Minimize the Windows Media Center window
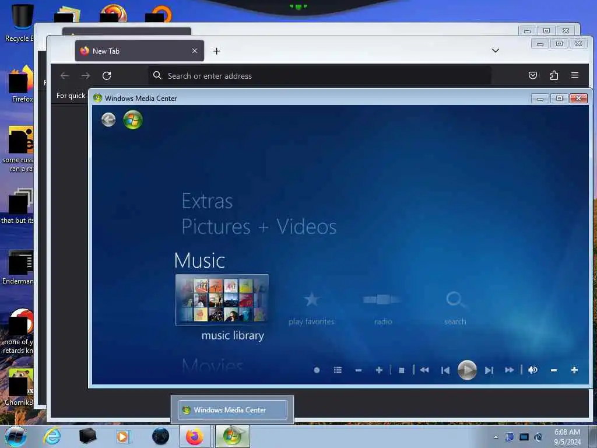 pyautogui.click(x=540, y=98)
